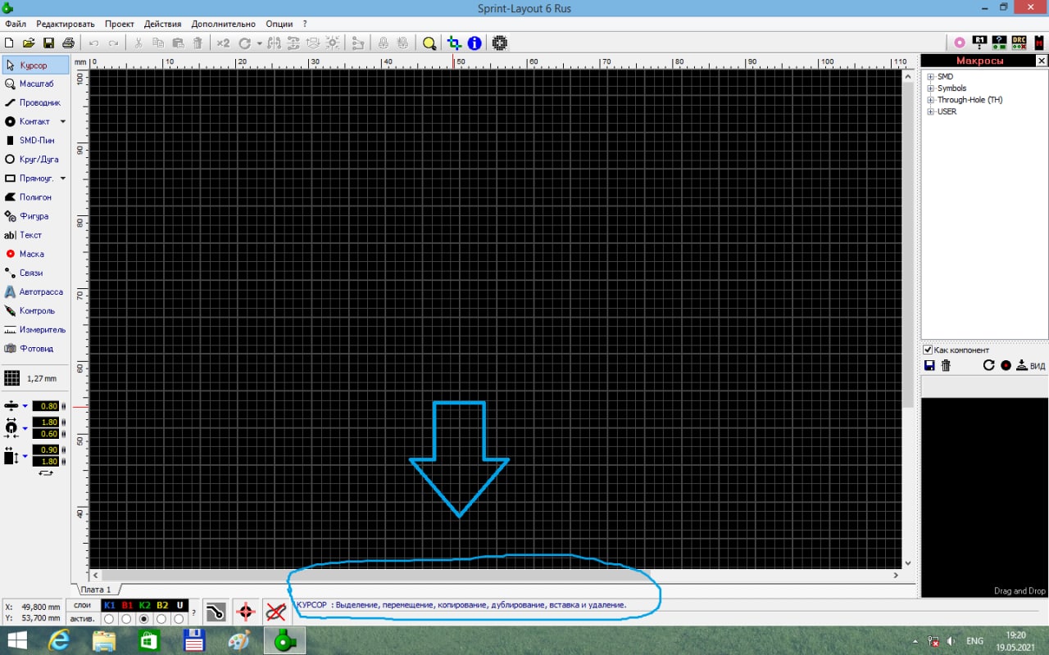
Task: Open the DRC check panel icon
Action: click(1019, 43)
